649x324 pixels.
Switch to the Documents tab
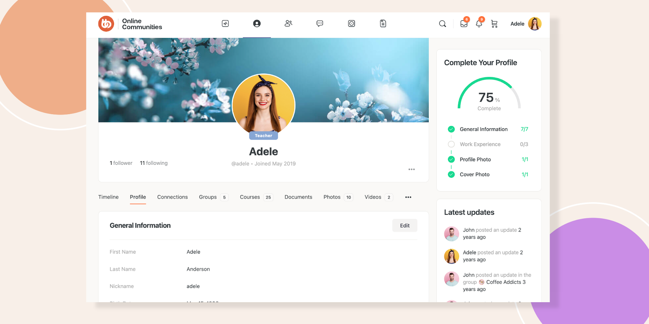[x=298, y=197]
